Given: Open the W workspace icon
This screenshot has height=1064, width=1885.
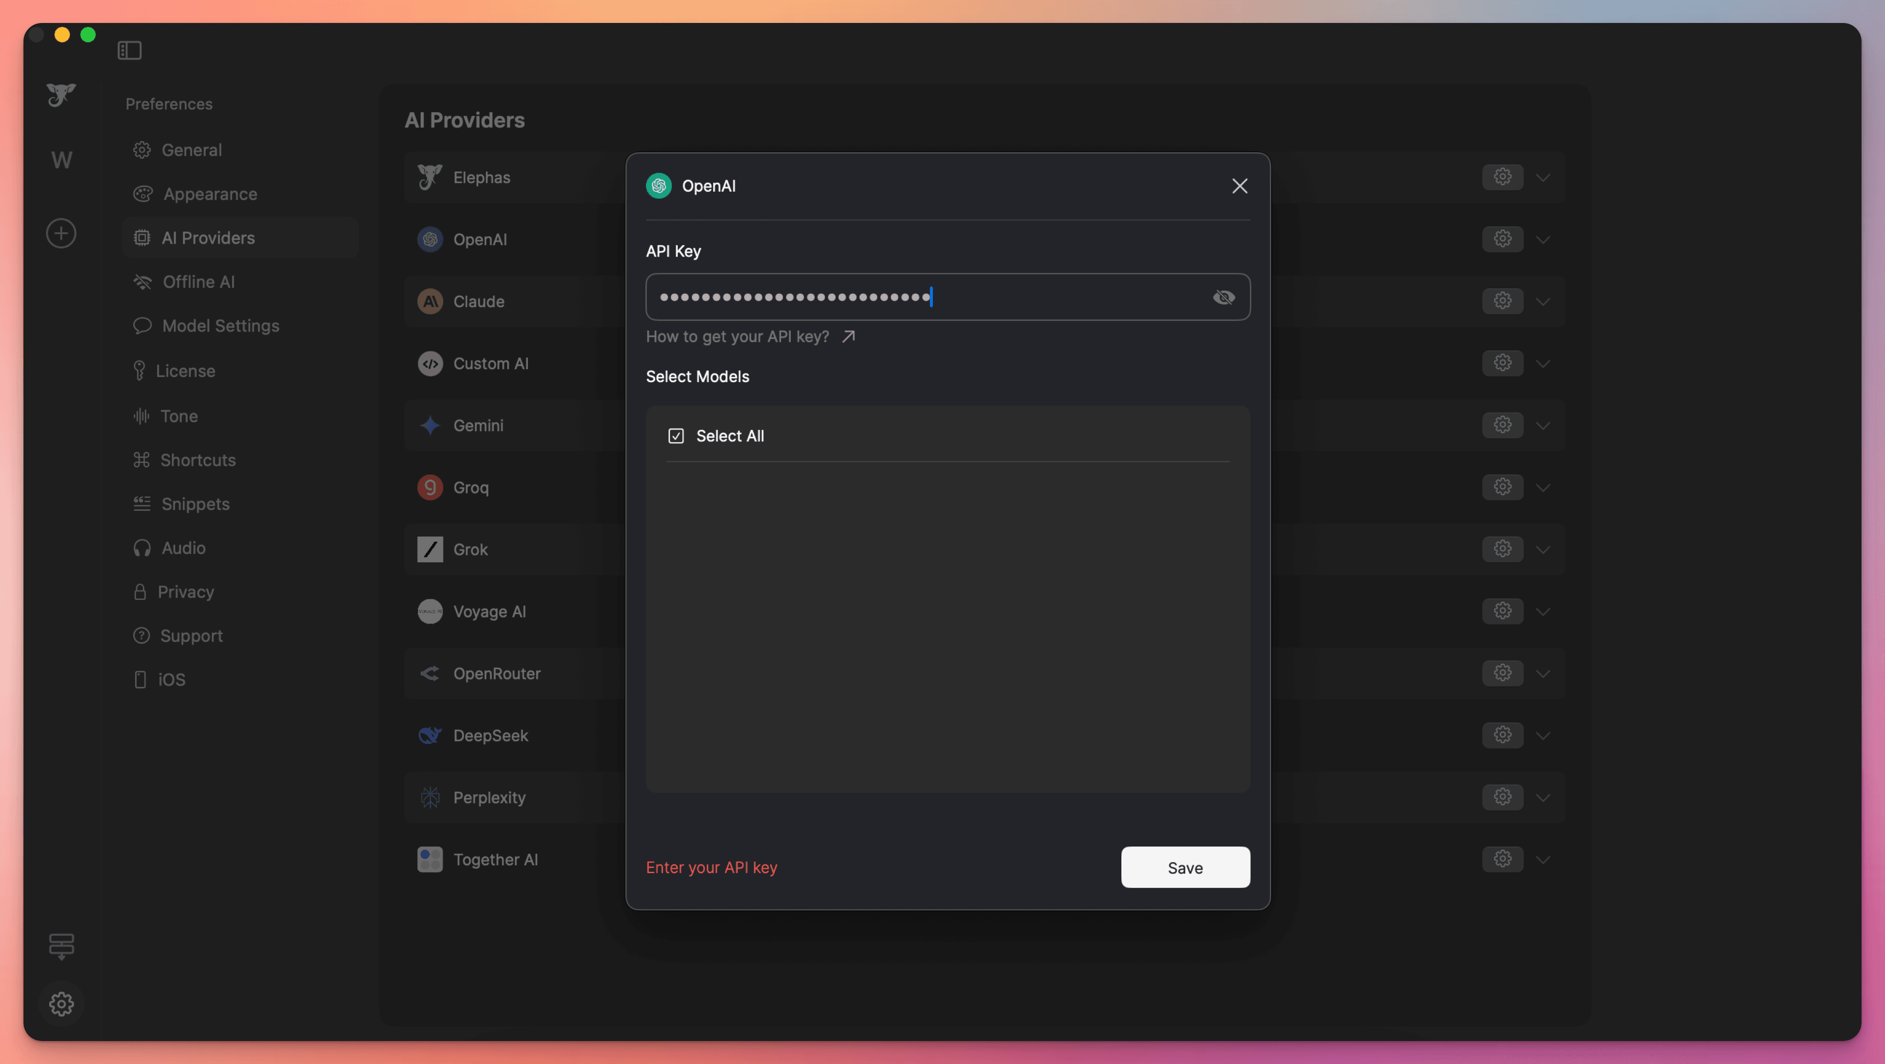Looking at the screenshot, I should 62,160.
